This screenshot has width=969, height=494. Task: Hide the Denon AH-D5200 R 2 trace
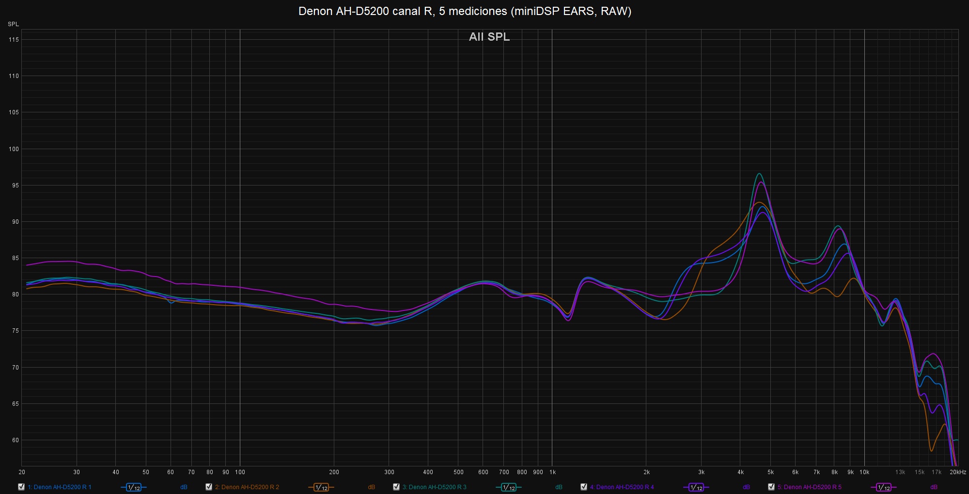point(209,487)
